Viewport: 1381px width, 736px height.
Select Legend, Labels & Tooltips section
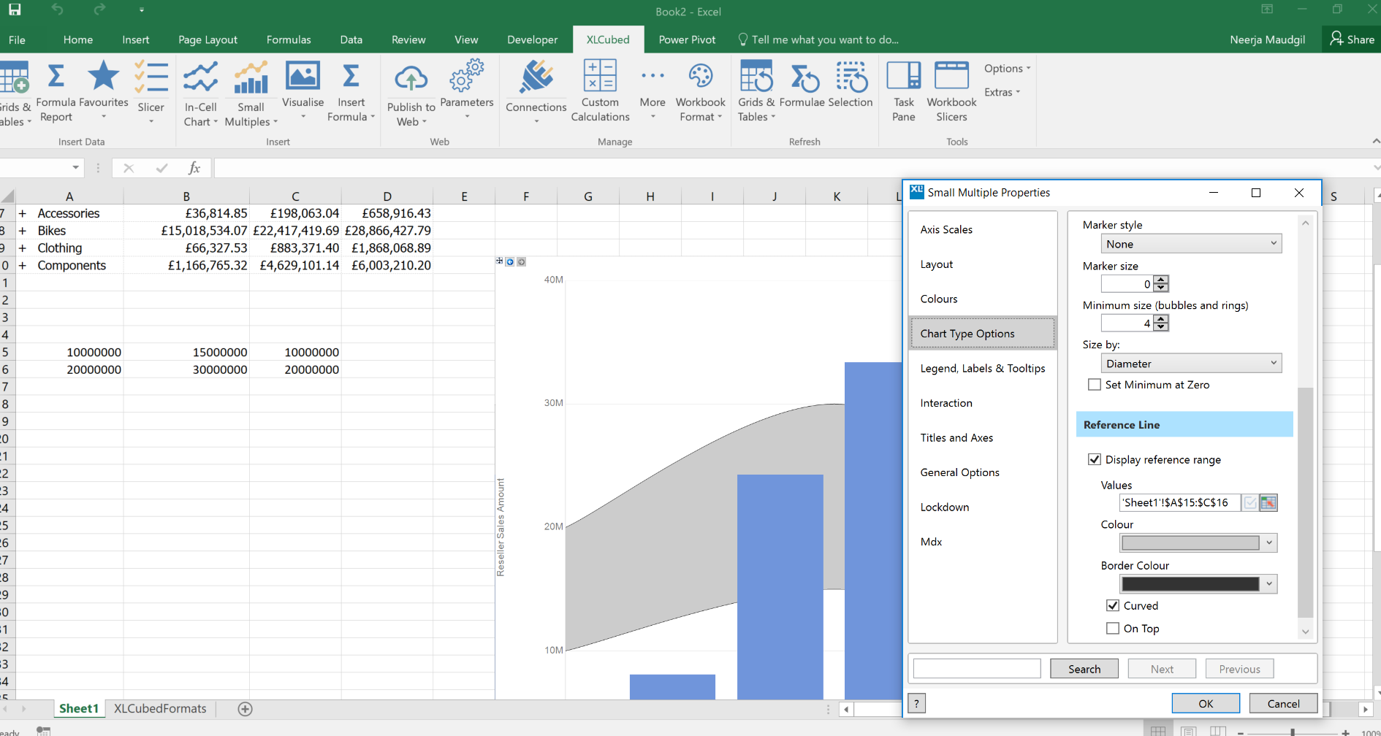tap(983, 368)
